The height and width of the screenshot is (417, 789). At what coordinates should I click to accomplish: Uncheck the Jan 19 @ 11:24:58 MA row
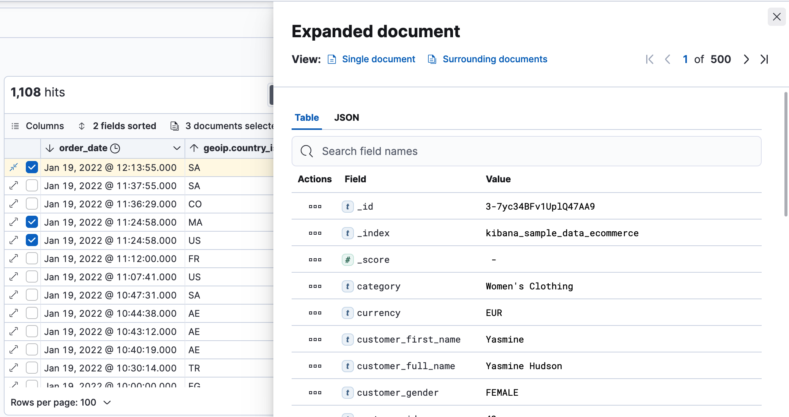(32, 222)
